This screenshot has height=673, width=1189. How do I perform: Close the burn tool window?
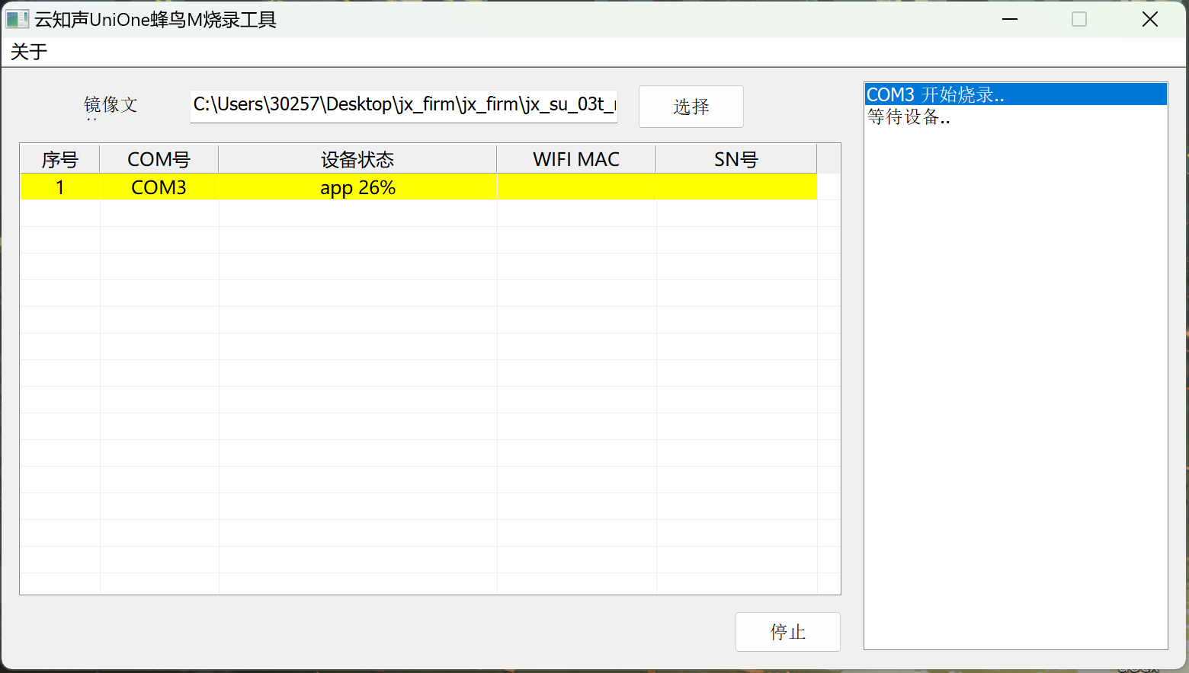click(1149, 20)
